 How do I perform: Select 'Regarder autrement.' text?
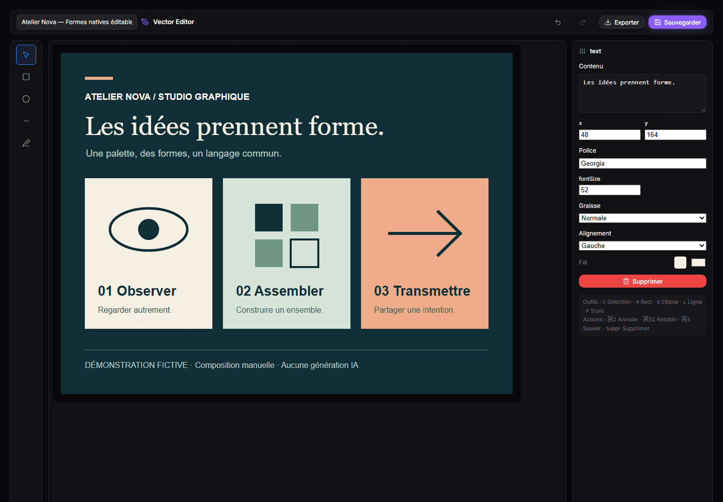pyautogui.click(x=135, y=310)
